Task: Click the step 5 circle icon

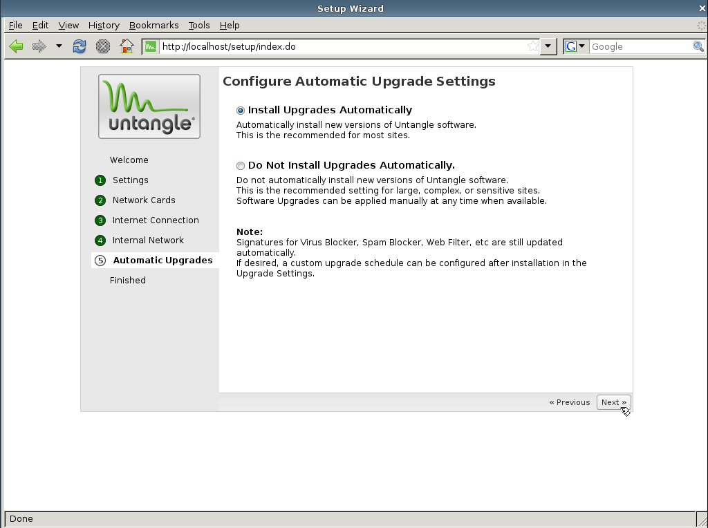Action: (x=100, y=261)
